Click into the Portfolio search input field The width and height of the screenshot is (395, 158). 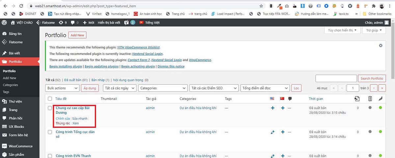pyautogui.click(x=336, y=79)
